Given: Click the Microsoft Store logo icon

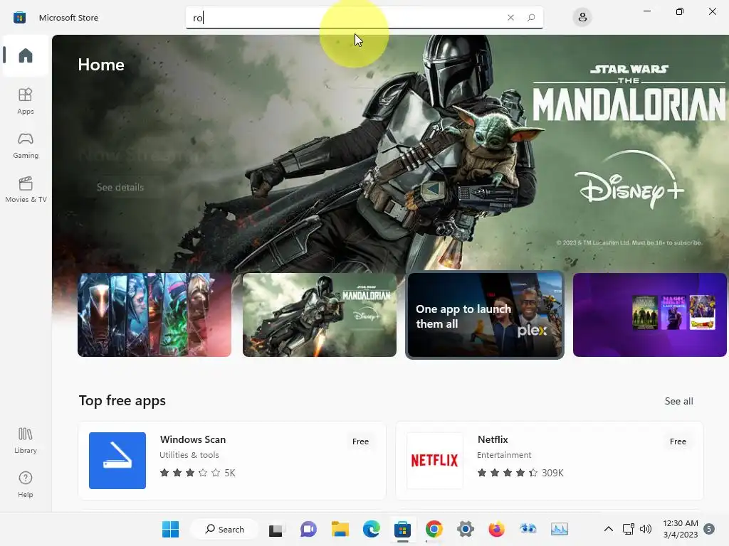Looking at the screenshot, I should click(19, 18).
